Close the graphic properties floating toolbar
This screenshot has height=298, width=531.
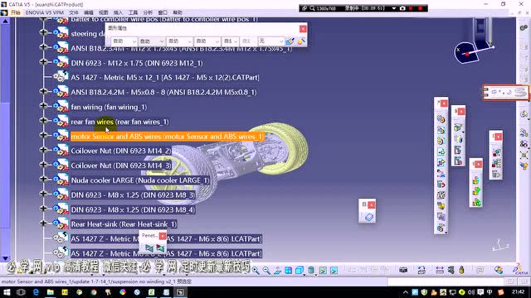(303, 29)
